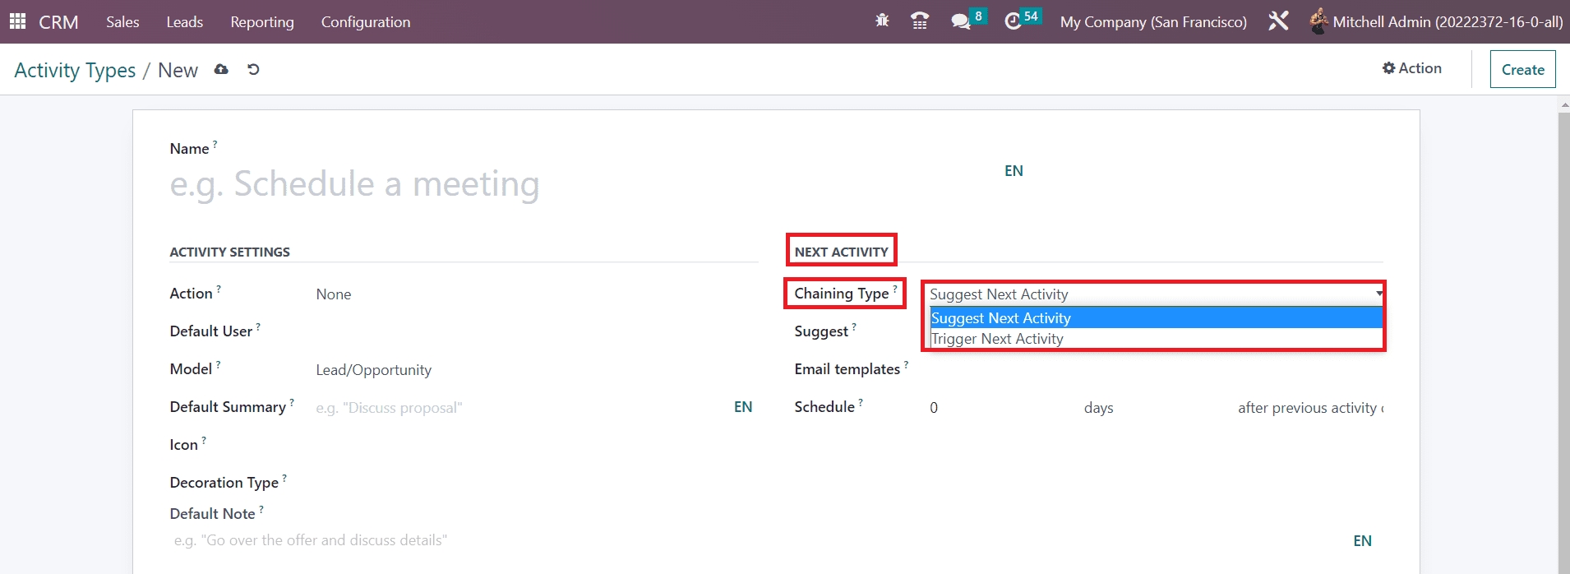The width and height of the screenshot is (1570, 574).
Task: Open the conversations chat icon
Action: click(x=960, y=21)
